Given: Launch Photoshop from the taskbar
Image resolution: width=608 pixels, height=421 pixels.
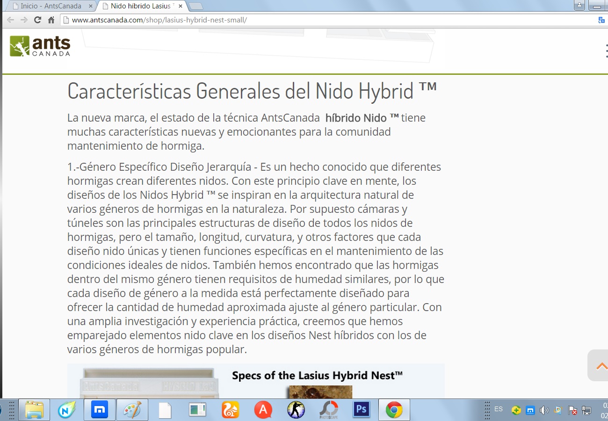Looking at the screenshot, I should (x=362, y=410).
